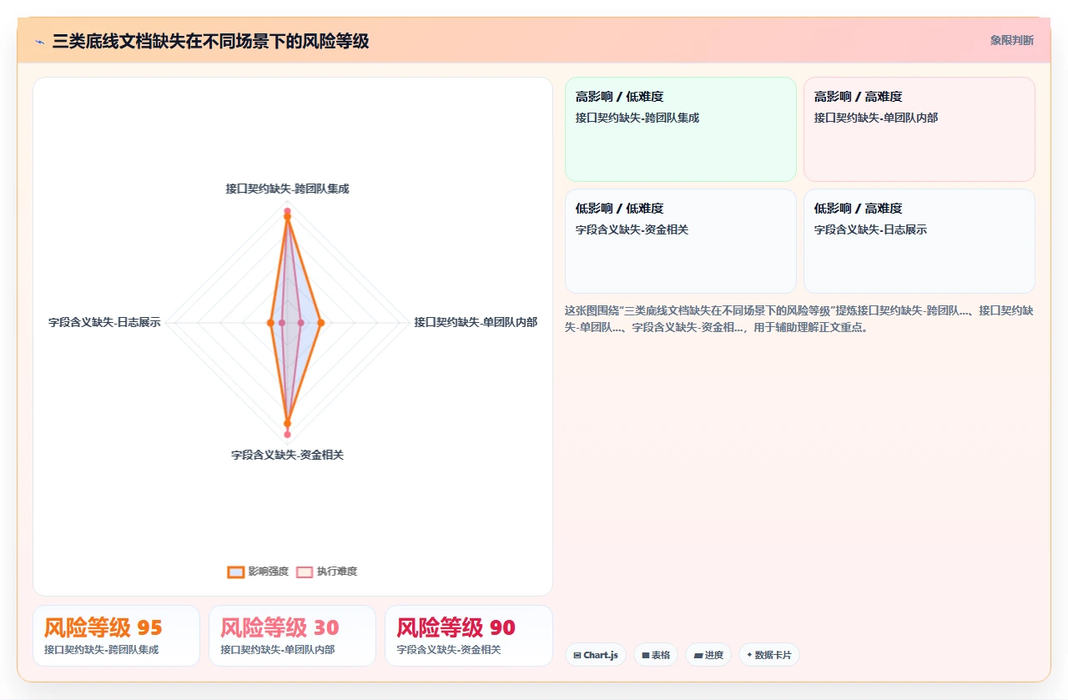Click the orange data point on the right axis
The height and width of the screenshot is (700, 1068).
321,323
